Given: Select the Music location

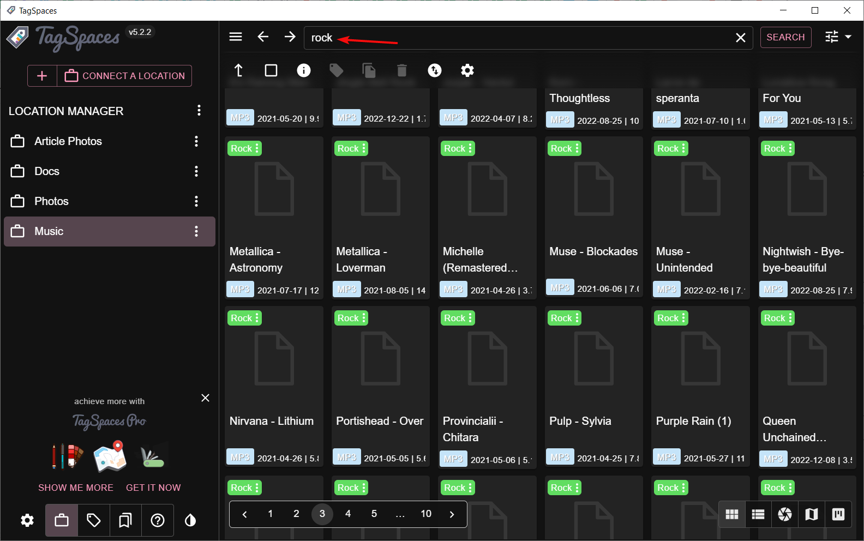Looking at the screenshot, I should tap(110, 231).
